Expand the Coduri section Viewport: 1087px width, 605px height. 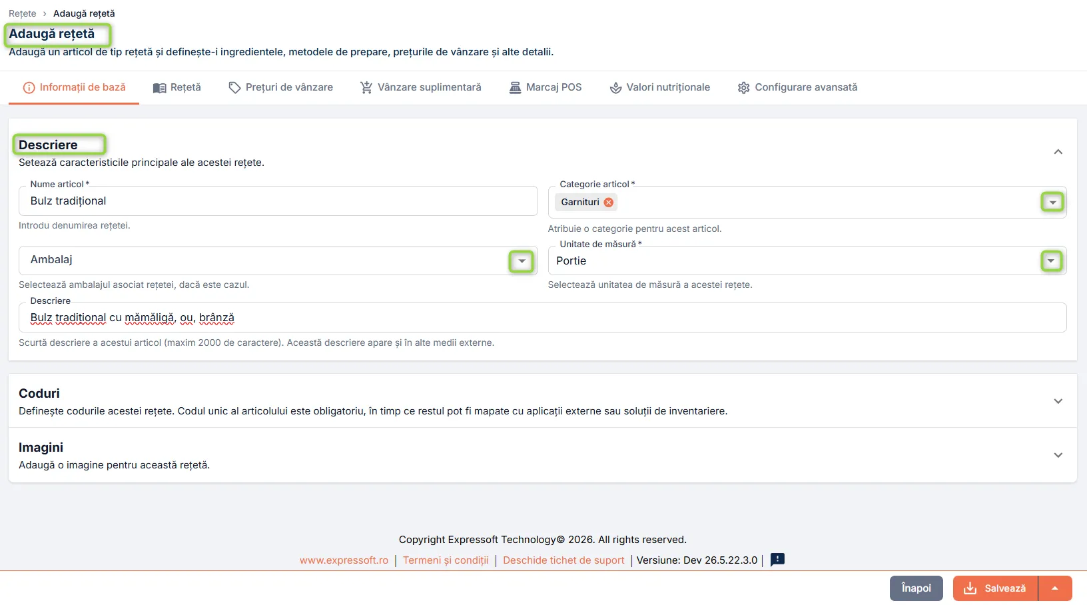click(1058, 401)
